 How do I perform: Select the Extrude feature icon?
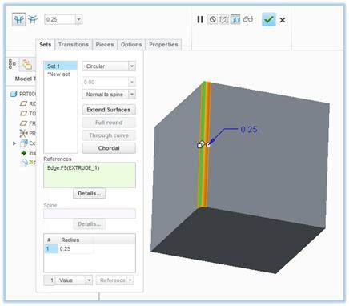(x=24, y=143)
